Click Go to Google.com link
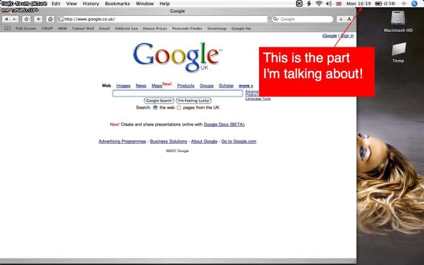This screenshot has height=265, width=424. coord(239,141)
